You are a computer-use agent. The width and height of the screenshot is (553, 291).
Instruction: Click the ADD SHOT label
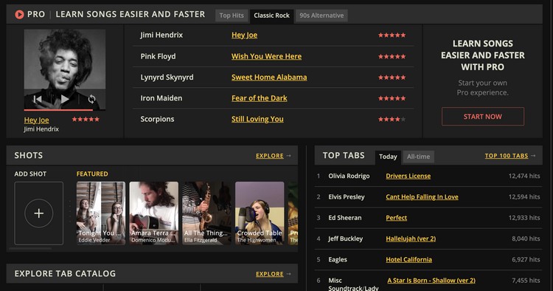30,174
